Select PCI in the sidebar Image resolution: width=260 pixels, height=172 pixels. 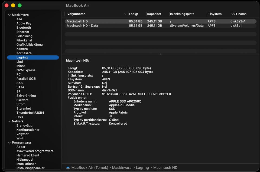pos(19,74)
